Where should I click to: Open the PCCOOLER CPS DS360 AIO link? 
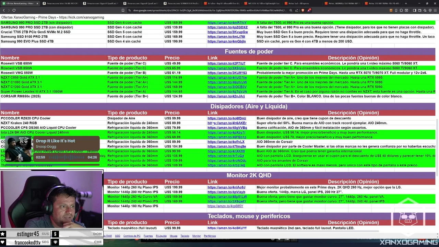227,128
